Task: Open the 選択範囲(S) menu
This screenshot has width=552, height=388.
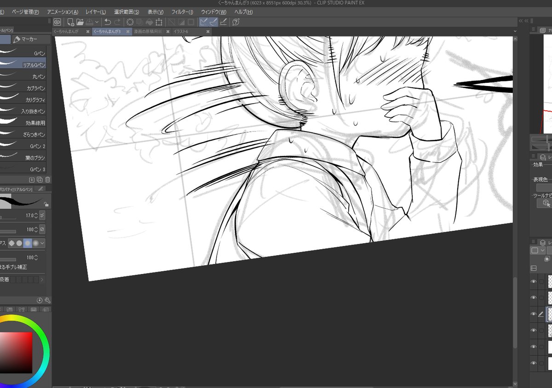Action: [126, 11]
